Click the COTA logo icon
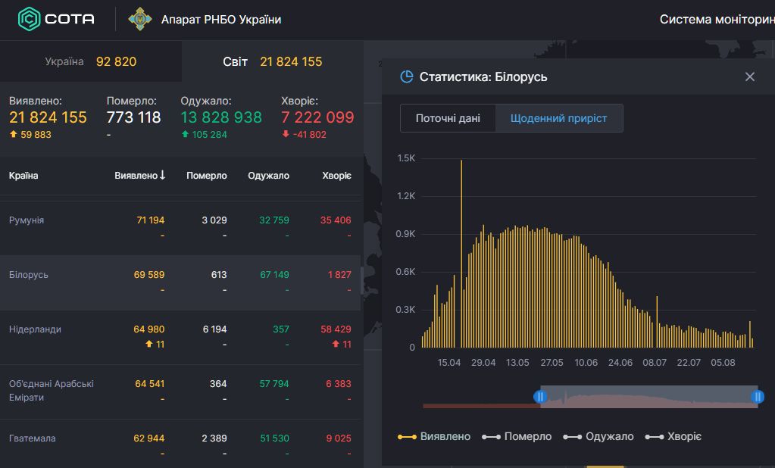The image size is (775, 468). point(30,19)
